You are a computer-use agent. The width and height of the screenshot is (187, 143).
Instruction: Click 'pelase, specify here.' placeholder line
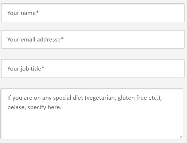(34, 107)
